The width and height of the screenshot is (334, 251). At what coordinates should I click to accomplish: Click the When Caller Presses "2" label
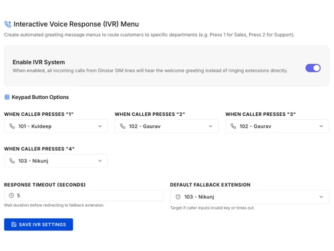(150, 114)
